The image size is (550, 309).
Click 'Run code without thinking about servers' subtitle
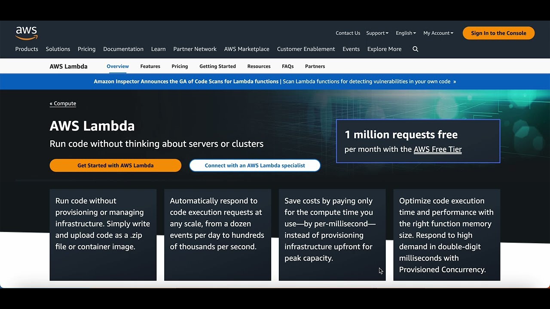click(156, 144)
